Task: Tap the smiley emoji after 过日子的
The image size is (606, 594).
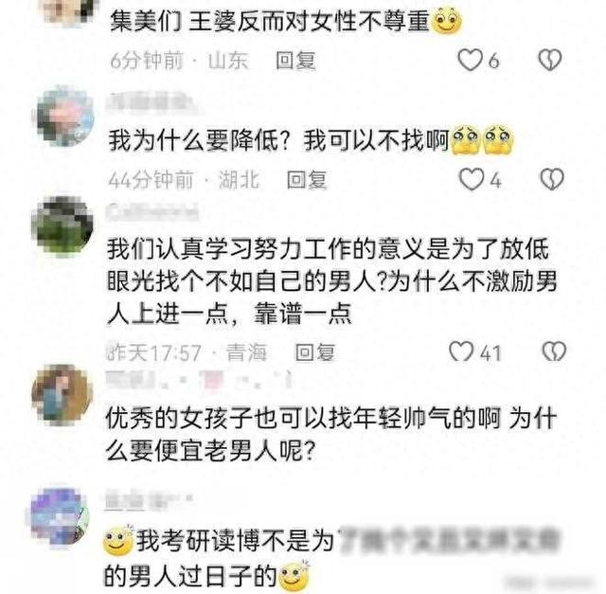Action: [294, 575]
